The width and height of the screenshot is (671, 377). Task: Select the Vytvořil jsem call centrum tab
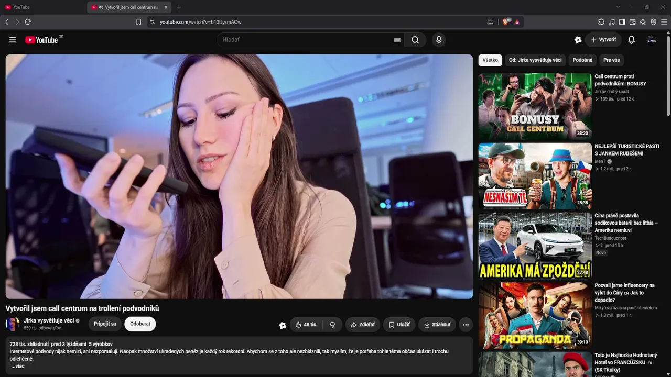pos(128,7)
